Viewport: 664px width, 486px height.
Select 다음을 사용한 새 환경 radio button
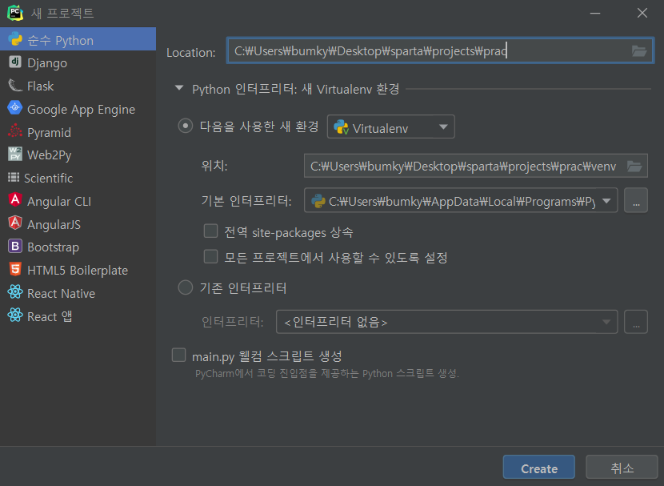click(x=186, y=126)
